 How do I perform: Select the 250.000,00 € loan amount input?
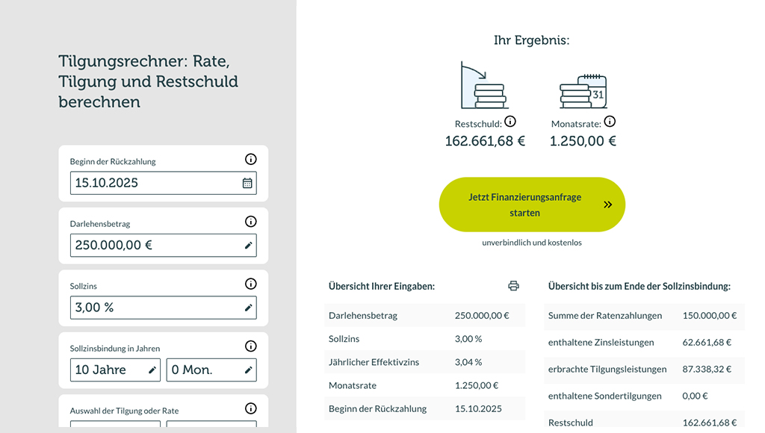click(153, 246)
